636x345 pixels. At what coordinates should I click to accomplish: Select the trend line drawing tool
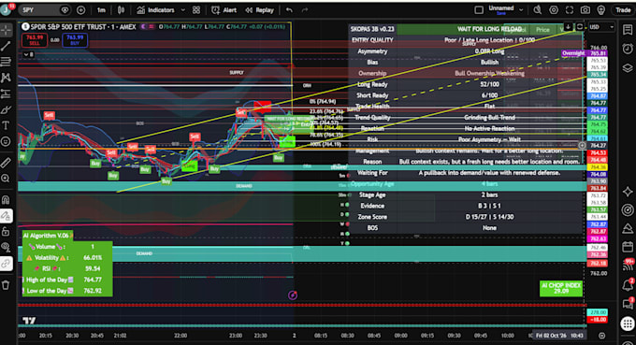click(x=6, y=46)
